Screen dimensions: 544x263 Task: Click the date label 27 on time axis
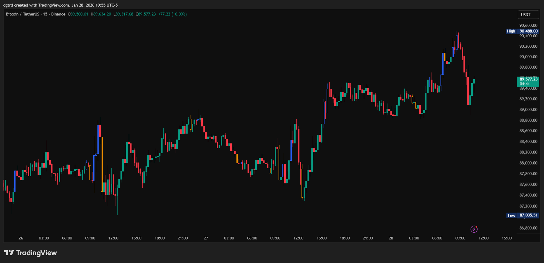(206, 238)
